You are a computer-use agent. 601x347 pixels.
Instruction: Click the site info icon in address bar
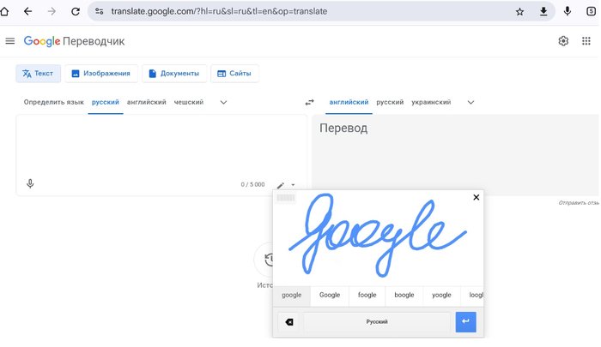(x=100, y=11)
